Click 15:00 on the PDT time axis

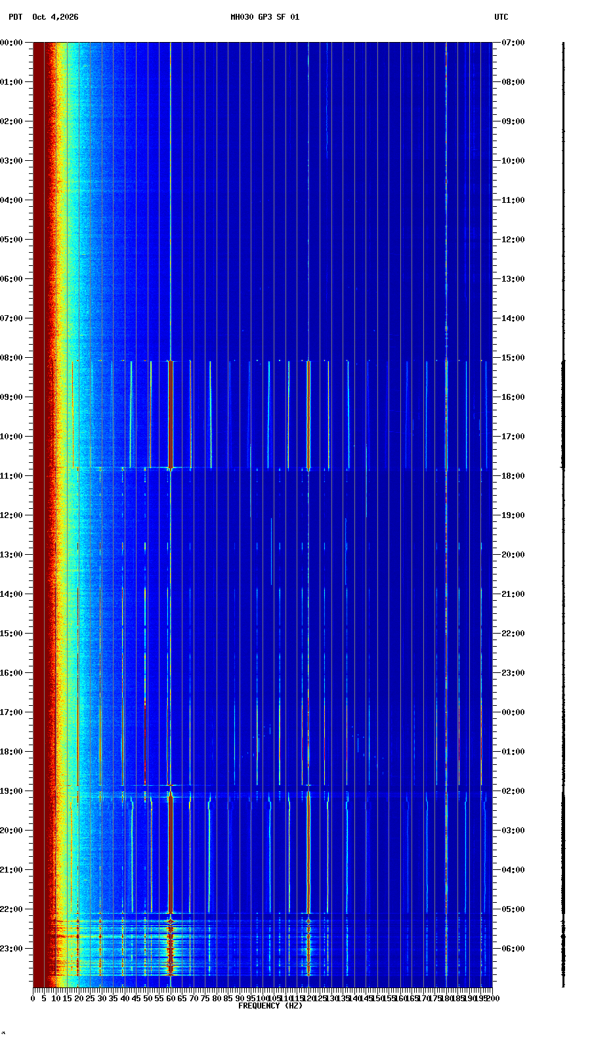pos(11,634)
